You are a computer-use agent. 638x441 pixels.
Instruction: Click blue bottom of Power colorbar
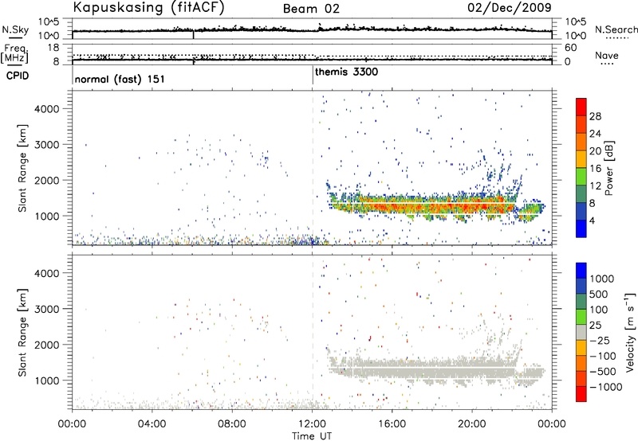(581, 228)
